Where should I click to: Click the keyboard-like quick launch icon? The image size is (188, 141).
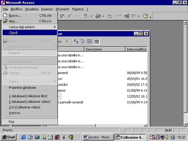coord(37,137)
